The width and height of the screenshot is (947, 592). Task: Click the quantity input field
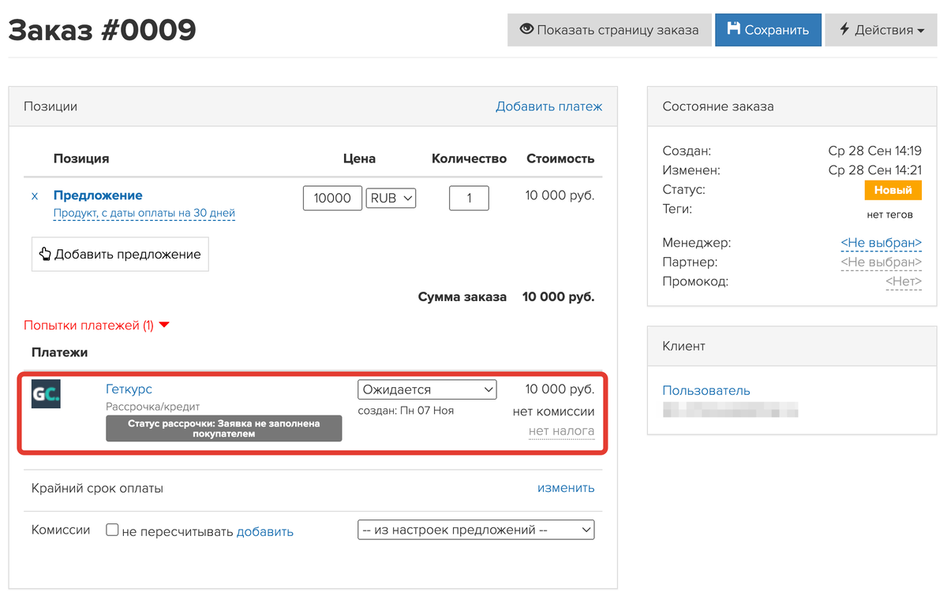tap(469, 198)
